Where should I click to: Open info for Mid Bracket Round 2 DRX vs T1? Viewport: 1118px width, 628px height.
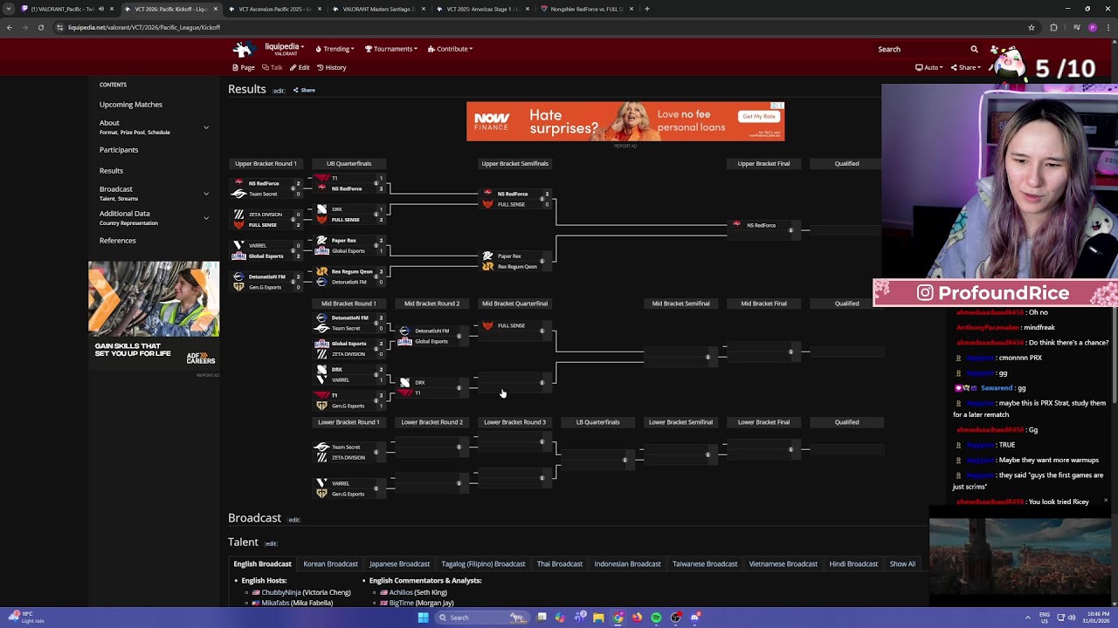(459, 387)
